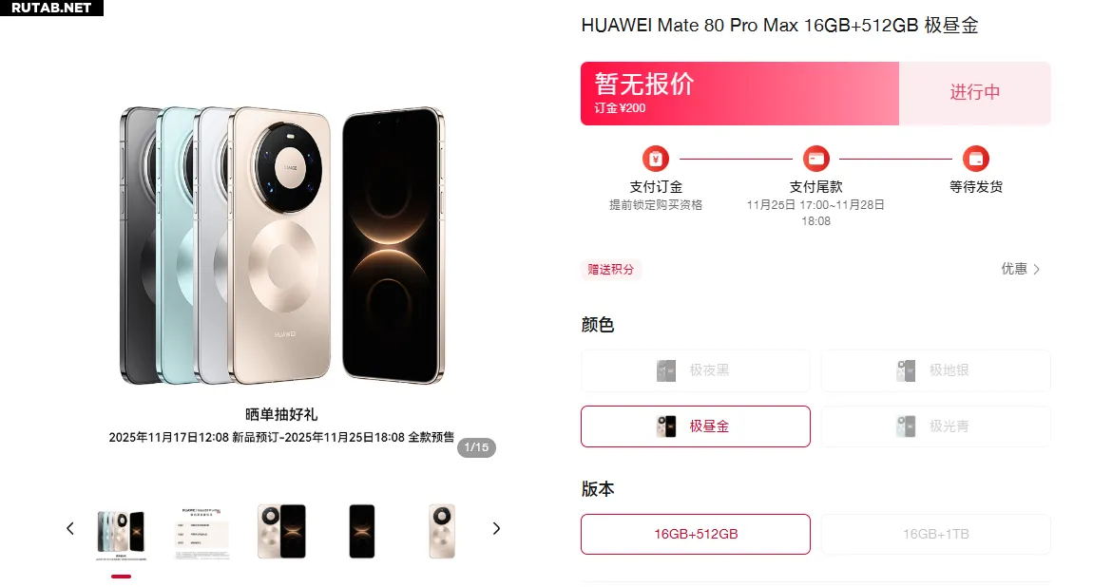Viewport: 1093px width, 587px height.
Task: Click the 1/15 image counter badge
Action: click(x=476, y=447)
